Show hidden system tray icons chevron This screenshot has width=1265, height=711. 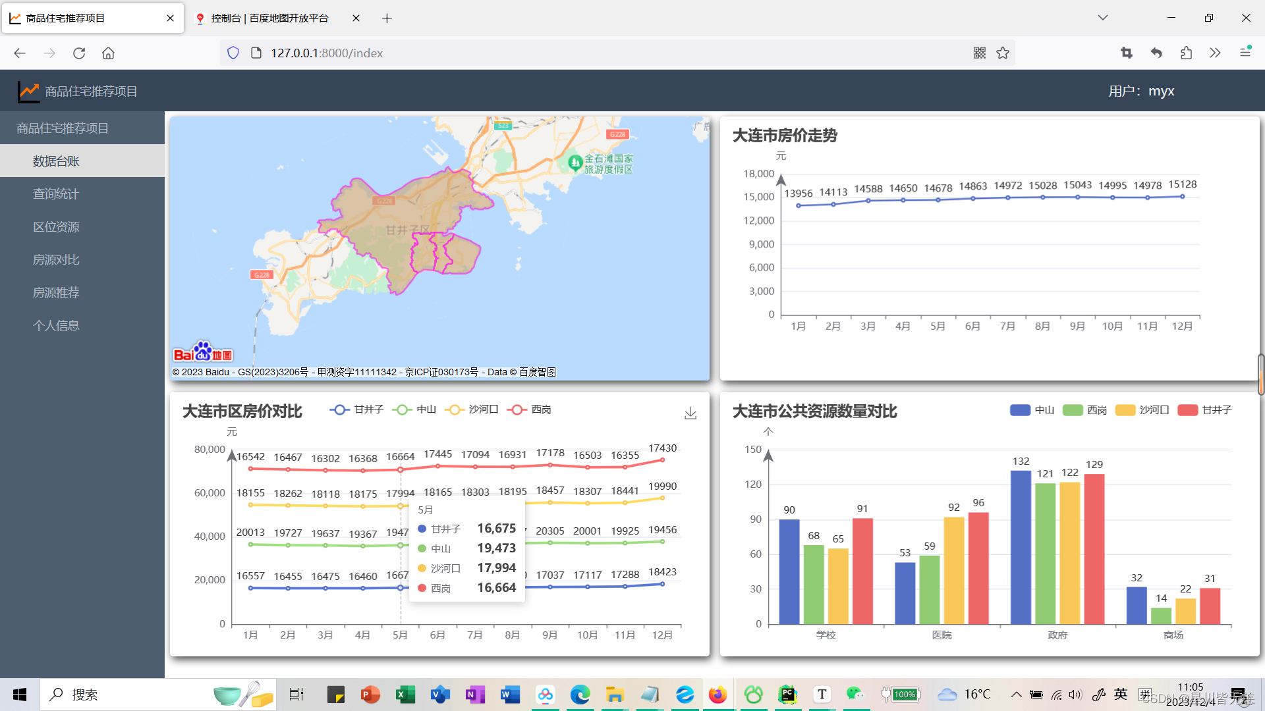click(1016, 695)
